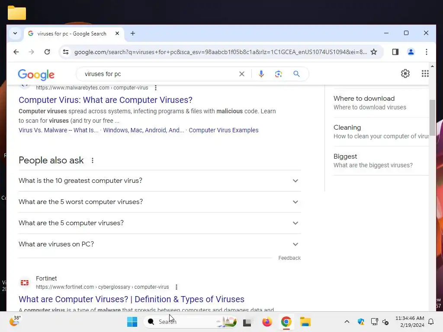Open File Explorer from the taskbar
The image size is (443, 332).
pyautogui.click(x=305, y=322)
